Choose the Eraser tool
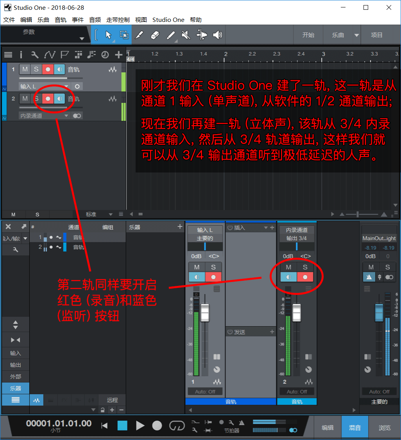Screen dimensions: 401x440 click(x=155, y=35)
